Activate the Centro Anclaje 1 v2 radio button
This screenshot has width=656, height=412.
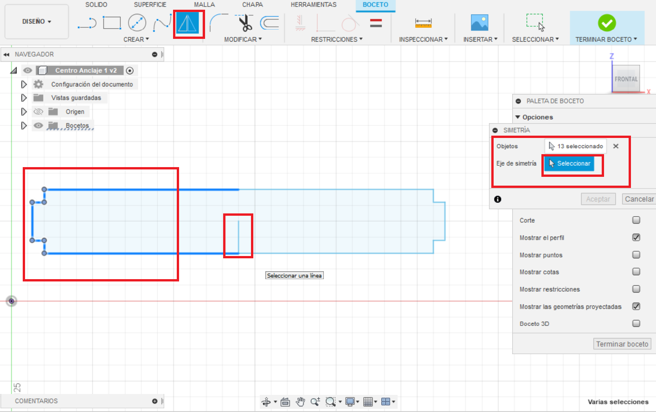130,71
